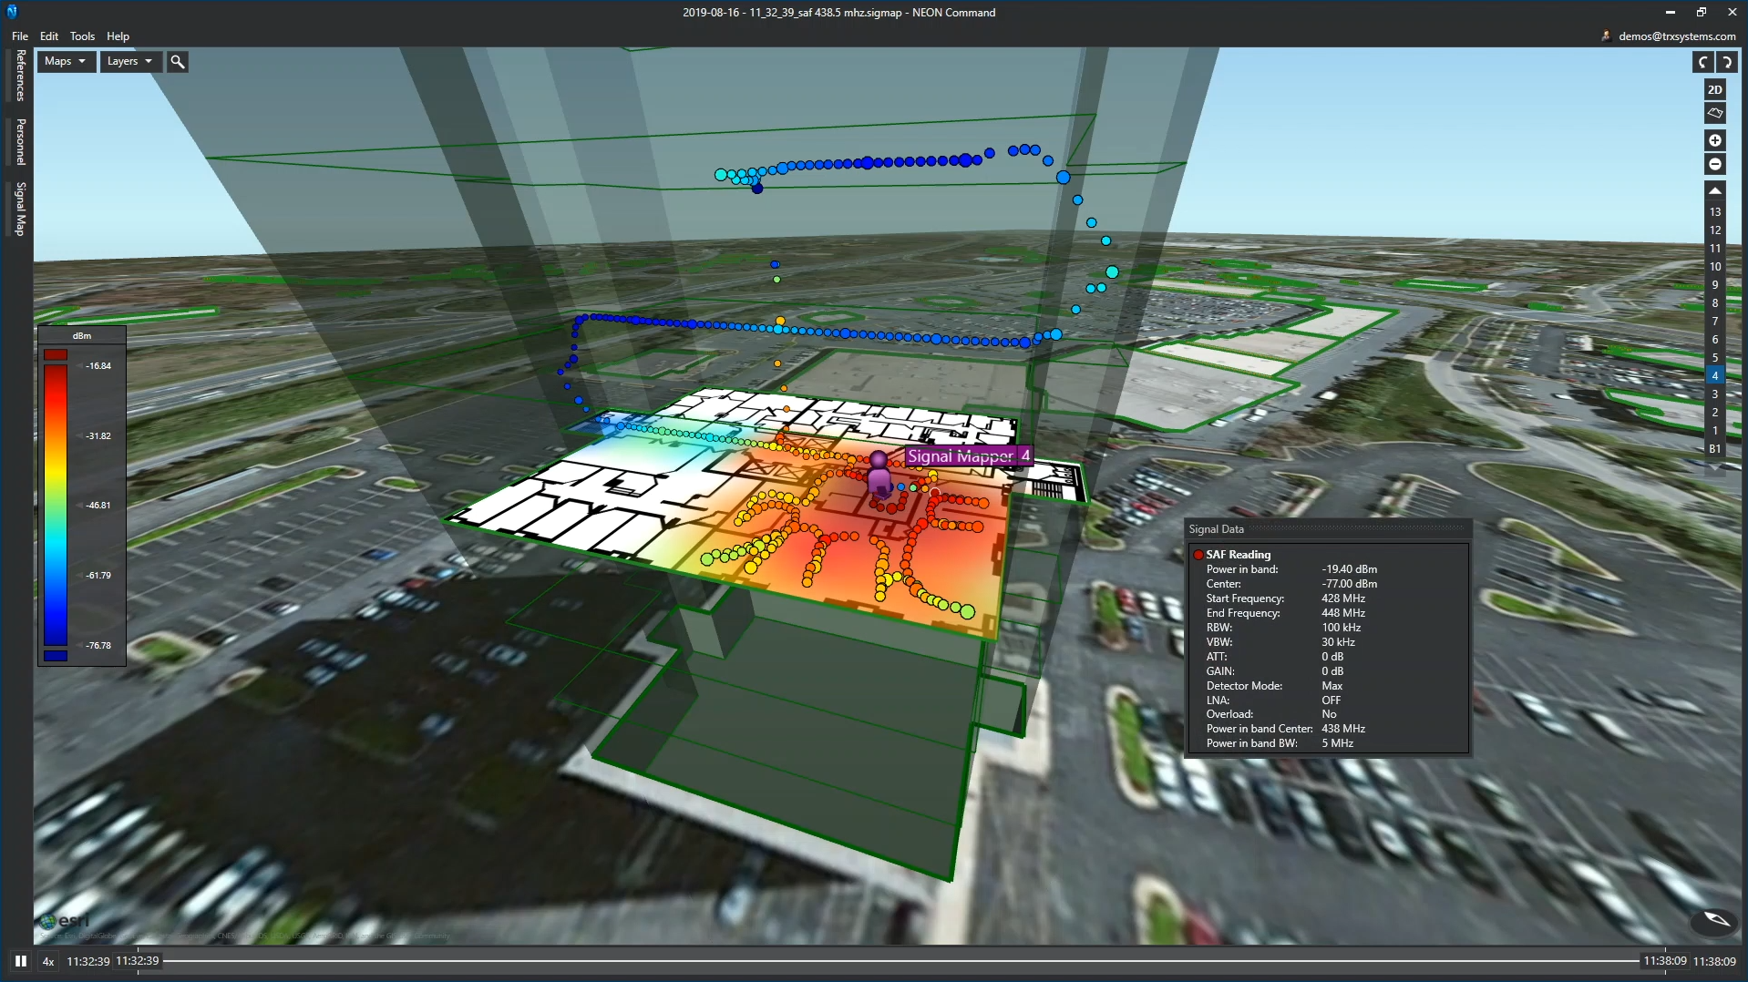This screenshot has height=982, width=1748.
Task: Open the map search magnifier tool
Action: pyautogui.click(x=178, y=62)
